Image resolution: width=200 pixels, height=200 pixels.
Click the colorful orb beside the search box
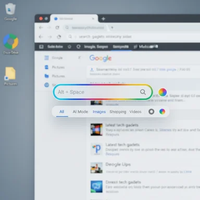[162, 92]
